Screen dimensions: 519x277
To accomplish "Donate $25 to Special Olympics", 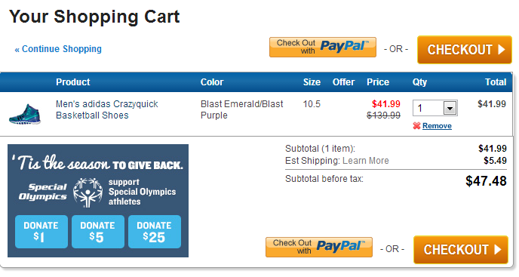I will tap(155, 232).
